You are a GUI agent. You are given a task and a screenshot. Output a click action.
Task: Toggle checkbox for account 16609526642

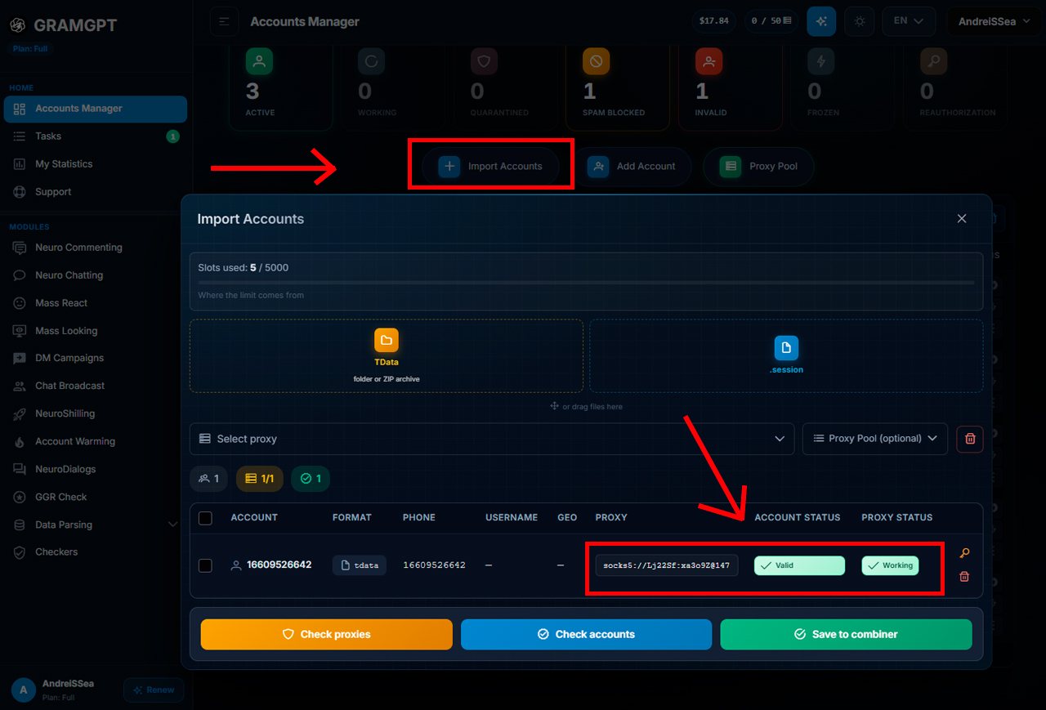[x=205, y=565]
